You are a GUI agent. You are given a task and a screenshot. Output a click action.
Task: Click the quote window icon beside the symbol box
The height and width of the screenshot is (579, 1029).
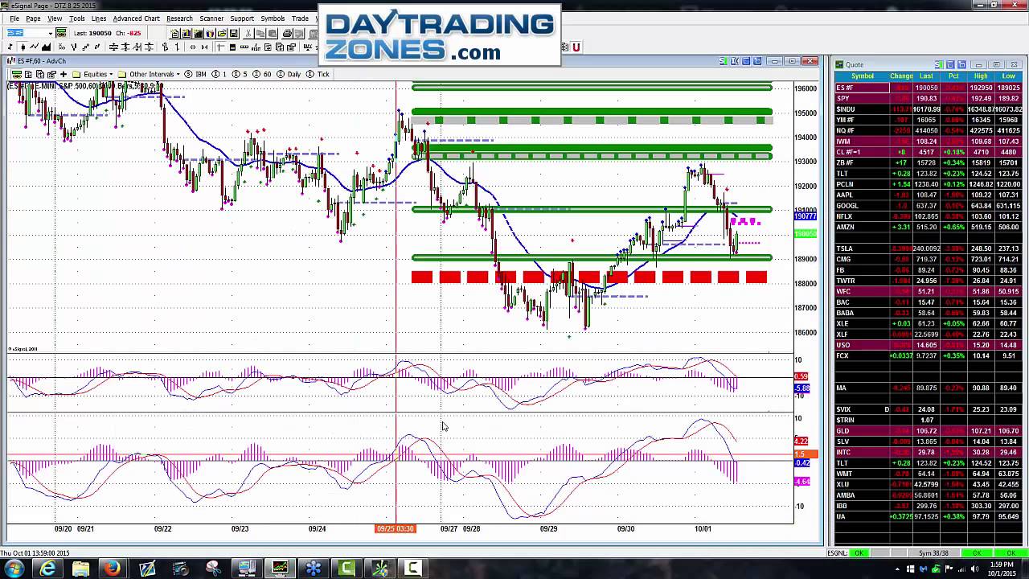[x=61, y=33]
